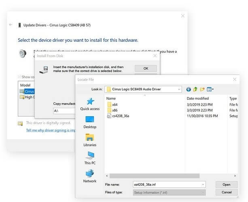Open the Files of type dropdown
This screenshot has height=202, width=248.
point(169,193)
